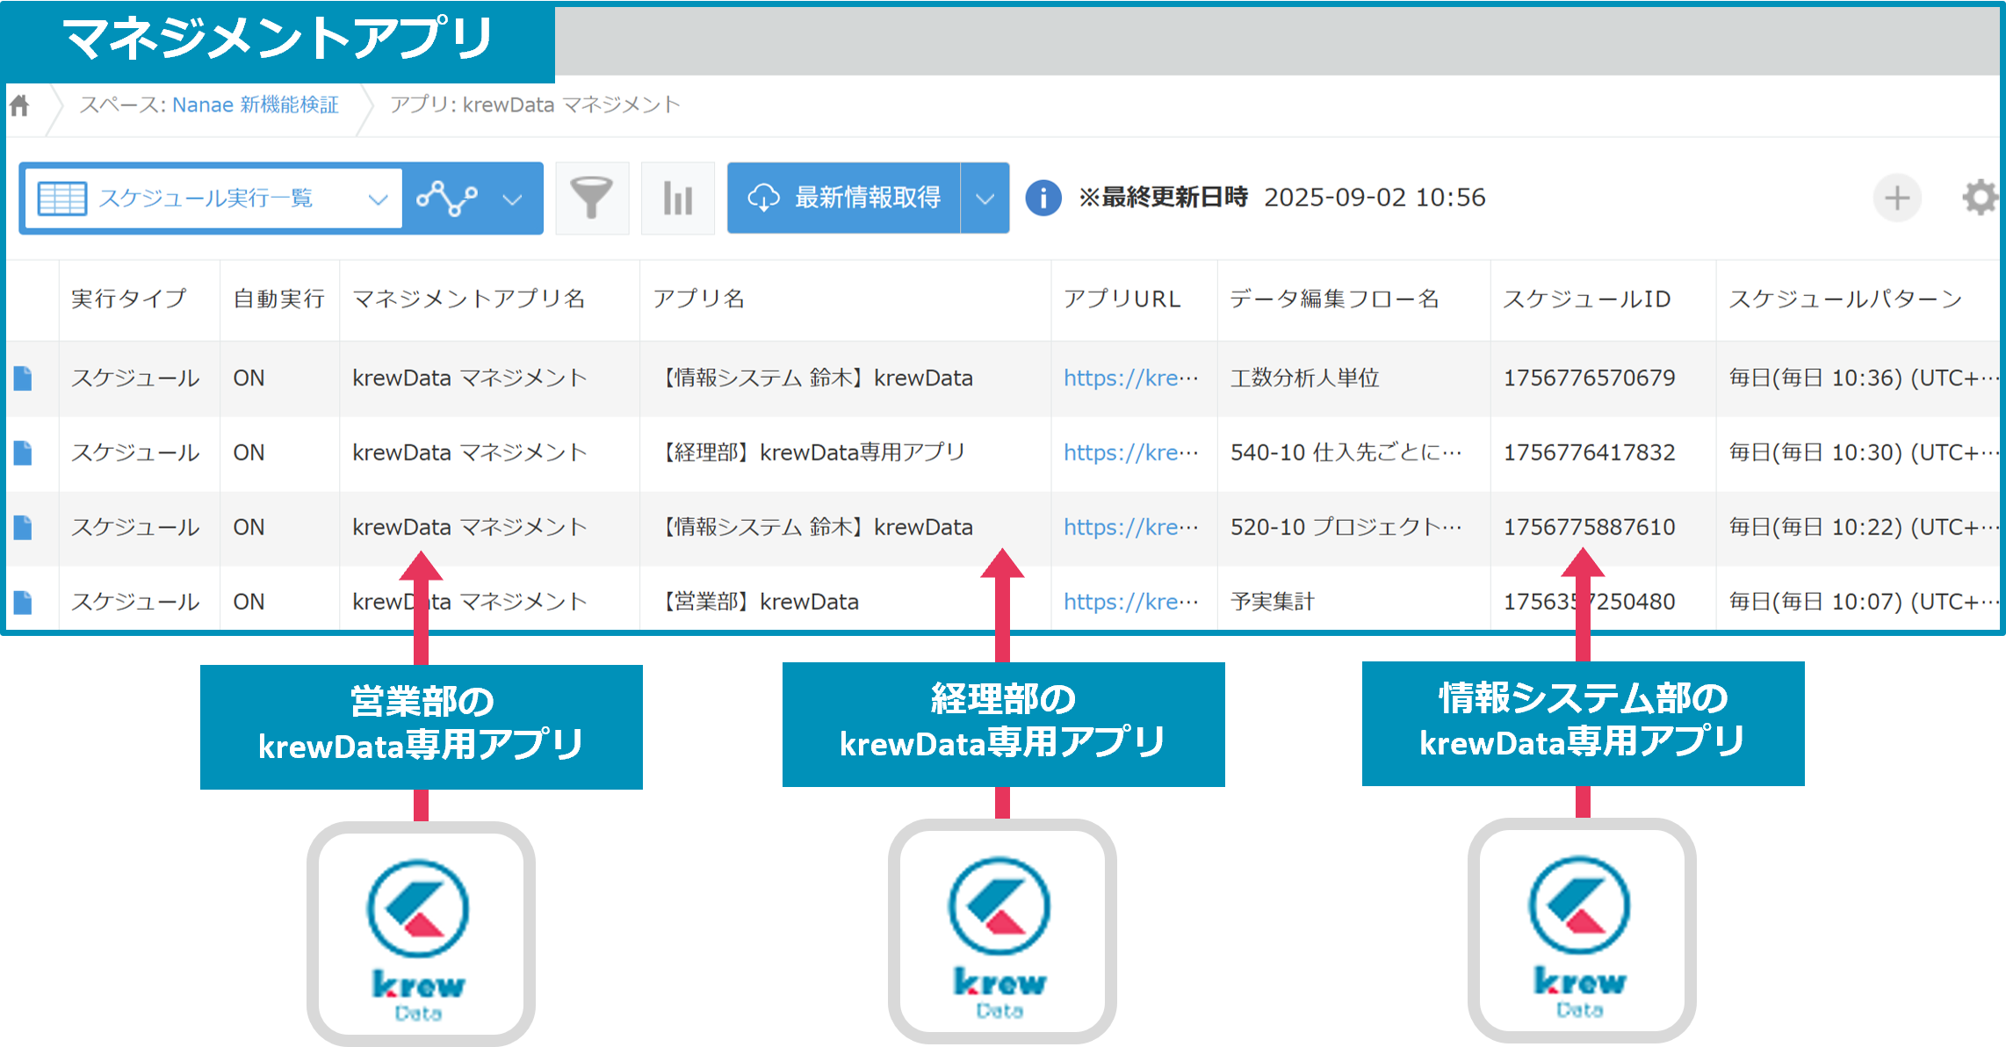Image resolution: width=2006 pixels, height=1047 pixels.
Task: Click the home icon in breadcrumb
Action: 19,105
